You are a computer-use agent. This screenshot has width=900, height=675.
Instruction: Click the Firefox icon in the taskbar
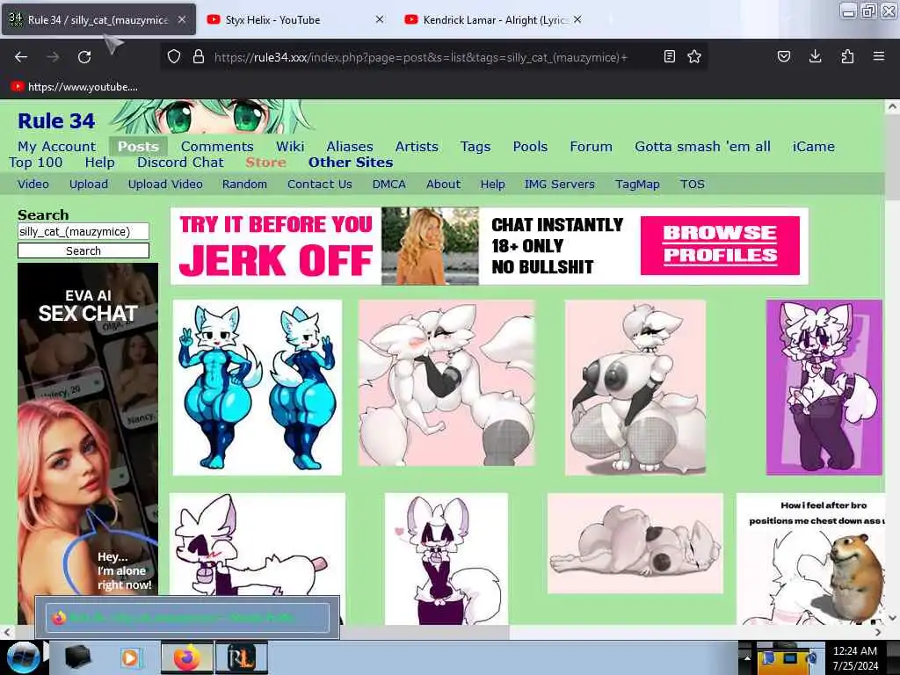[x=186, y=657]
